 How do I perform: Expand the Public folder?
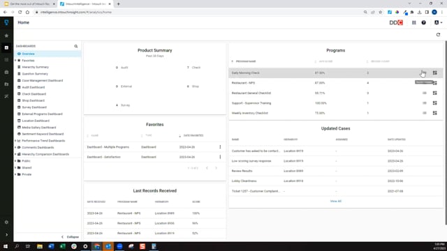15,161
